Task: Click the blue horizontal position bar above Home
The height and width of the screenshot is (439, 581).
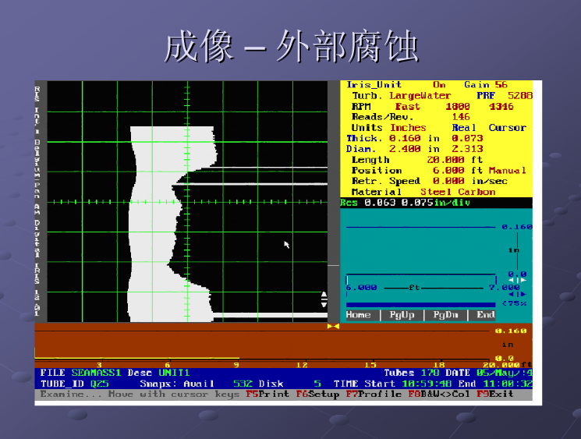Action: coord(421,304)
